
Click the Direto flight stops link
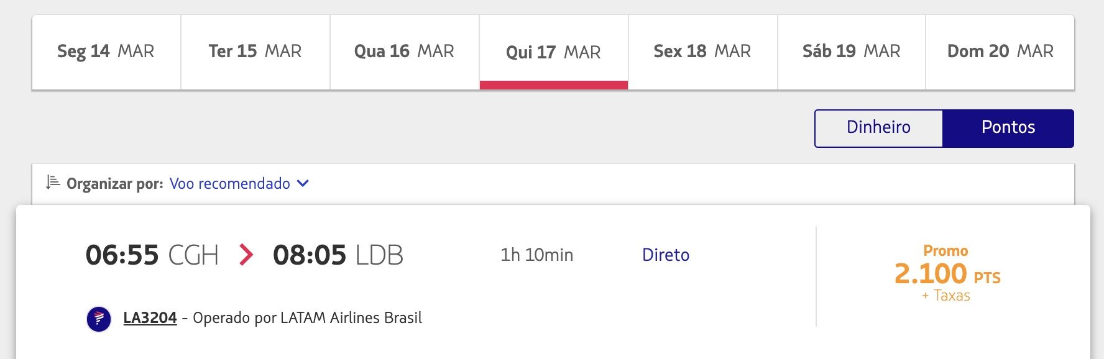pyautogui.click(x=666, y=255)
